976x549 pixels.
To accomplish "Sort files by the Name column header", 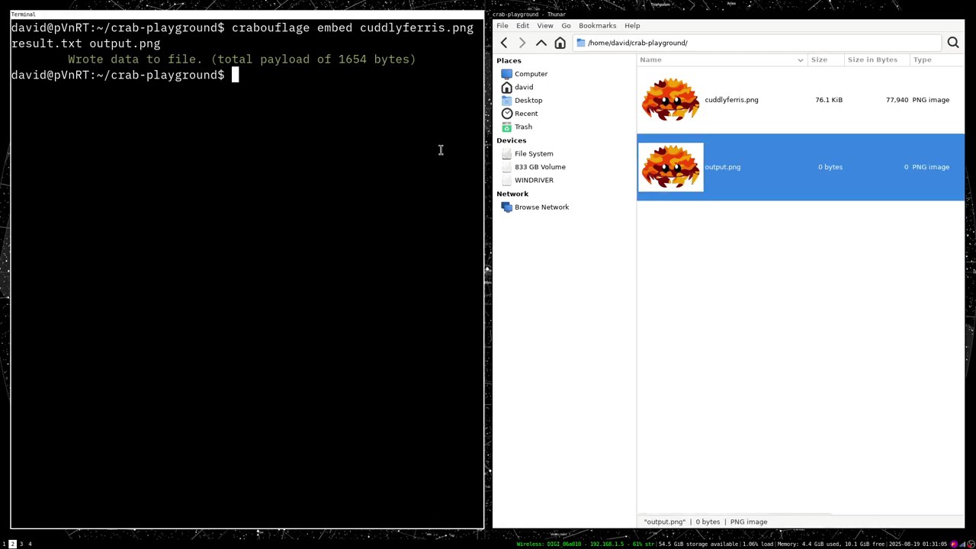I will pyautogui.click(x=721, y=59).
